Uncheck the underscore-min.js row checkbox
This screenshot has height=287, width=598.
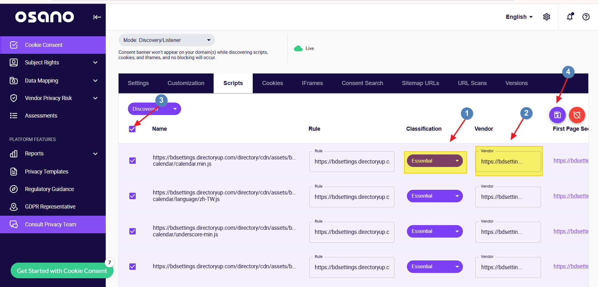pyautogui.click(x=133, y=231)
